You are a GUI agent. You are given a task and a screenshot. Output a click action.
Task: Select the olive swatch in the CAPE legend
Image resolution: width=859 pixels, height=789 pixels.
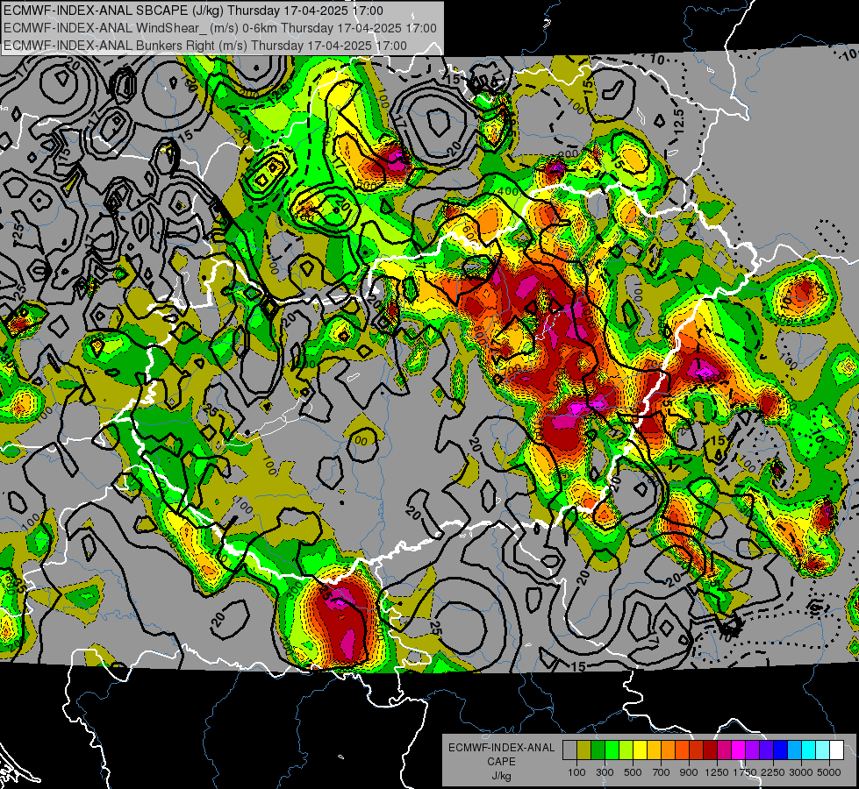point(584,750)
